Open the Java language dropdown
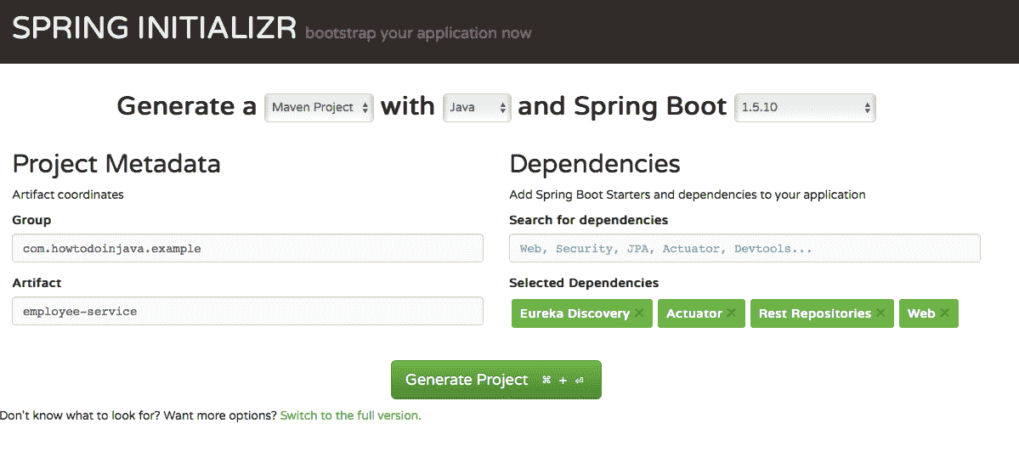This screenshot has height=474, width=1019. [477, 108]
